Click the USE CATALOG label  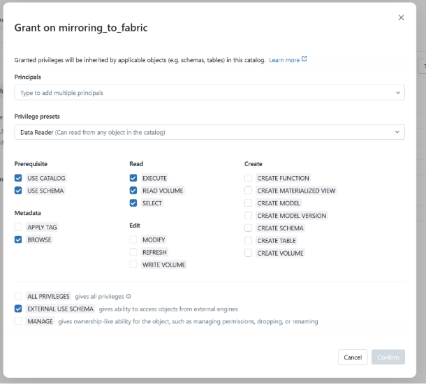click(46, 178)
